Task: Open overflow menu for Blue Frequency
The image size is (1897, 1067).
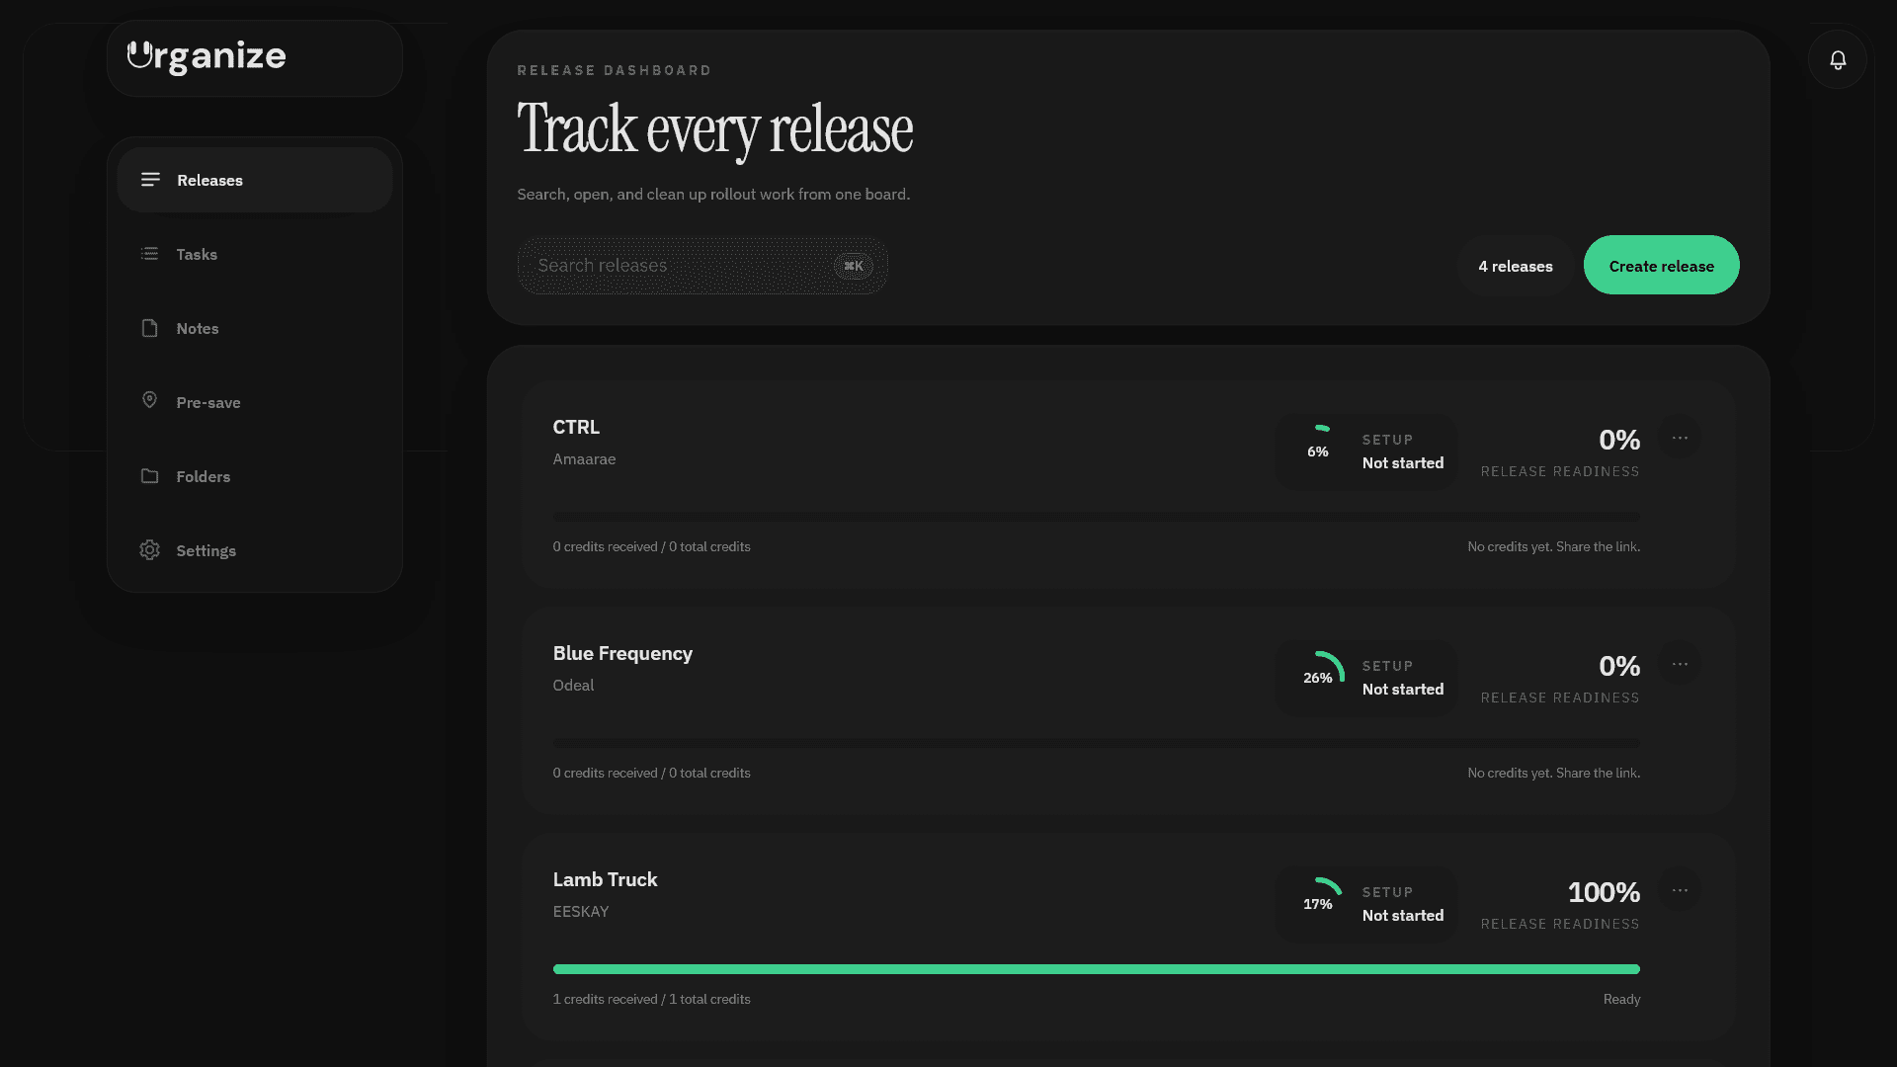Action: click(1681, 664)
